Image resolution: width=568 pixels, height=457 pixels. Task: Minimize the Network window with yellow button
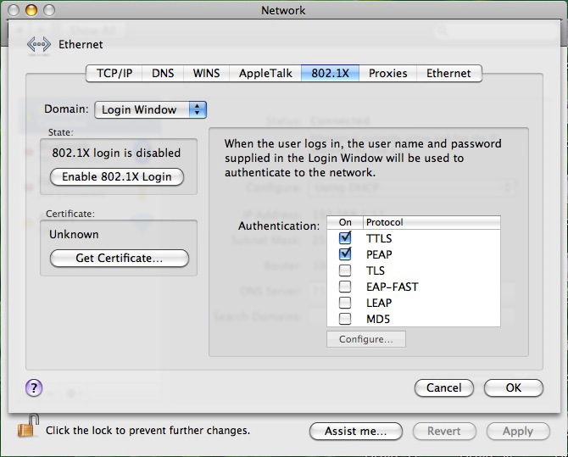tap(31, 10)
